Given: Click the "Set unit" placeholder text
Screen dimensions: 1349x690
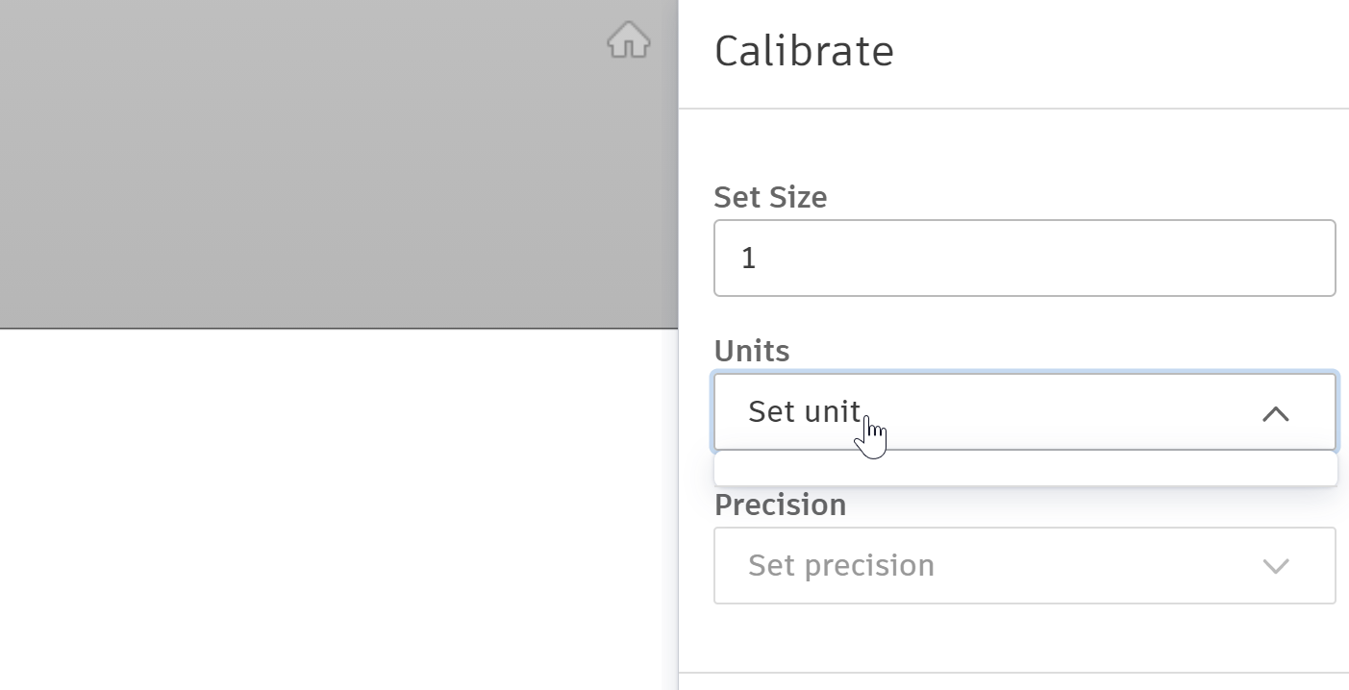Looking at the screenshot, I should pyautogui.click(x=804, y=411).
